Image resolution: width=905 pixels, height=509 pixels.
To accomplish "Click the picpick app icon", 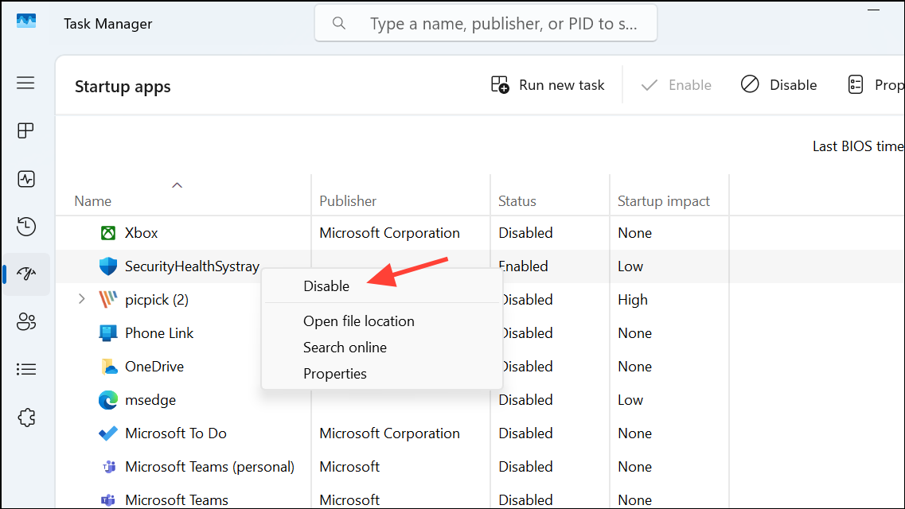I will coord(108,300).
